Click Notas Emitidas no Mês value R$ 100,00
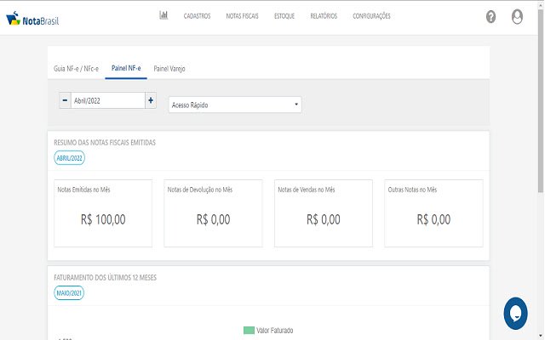This screenshot has width=545, height=340. coord(103,219)
